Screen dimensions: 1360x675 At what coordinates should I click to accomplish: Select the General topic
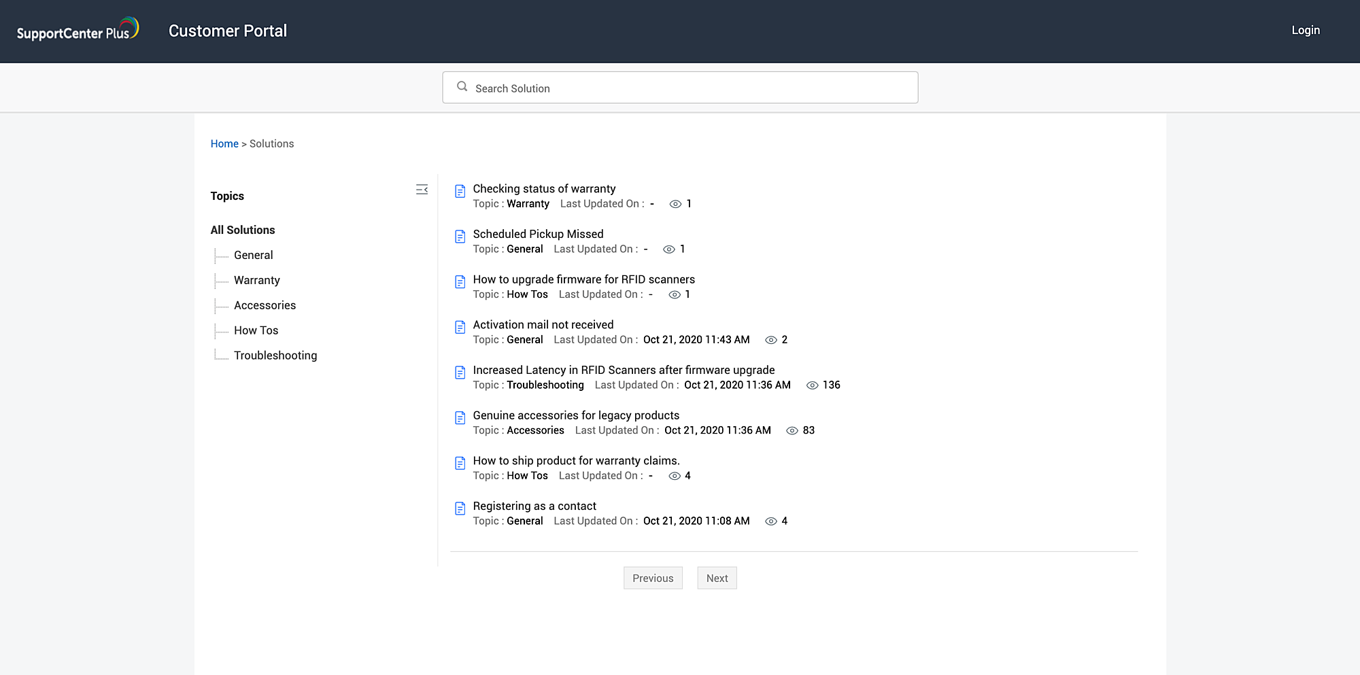(253, 255)
